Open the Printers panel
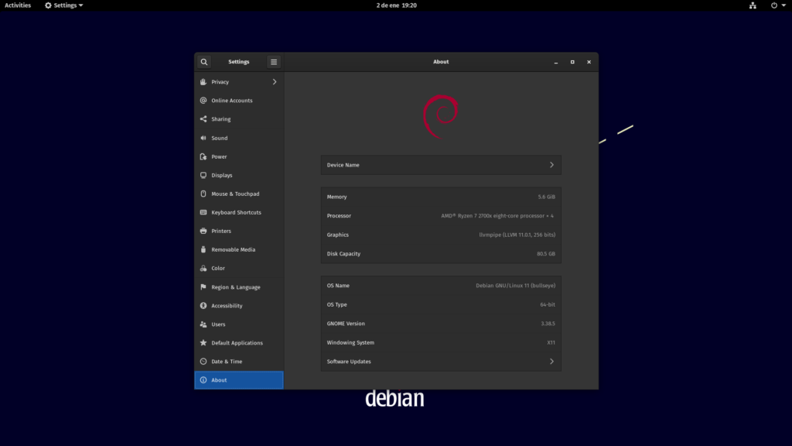The height and width of the screenshot is (446, 792). pos(239,231)
